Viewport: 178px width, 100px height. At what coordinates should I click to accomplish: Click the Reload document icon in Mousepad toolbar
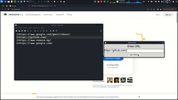coord(28,31)
